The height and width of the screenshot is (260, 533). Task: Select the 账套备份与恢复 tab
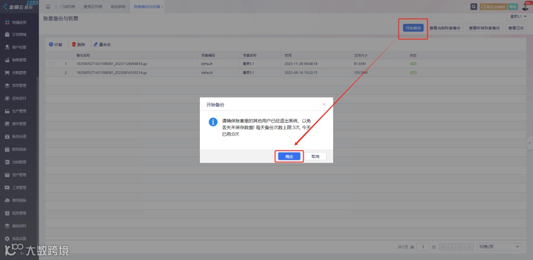click(x=147, y=7)
